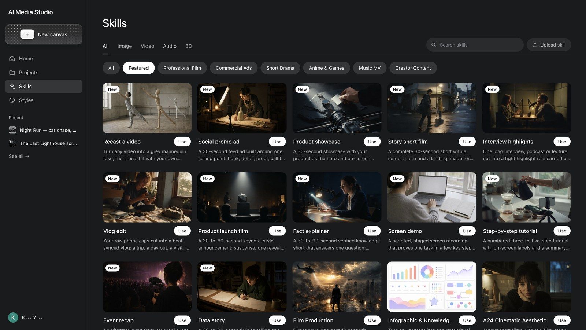Switch to the Audio tab
The width and height of the screenshot is (586, 330).
(170, 46)
